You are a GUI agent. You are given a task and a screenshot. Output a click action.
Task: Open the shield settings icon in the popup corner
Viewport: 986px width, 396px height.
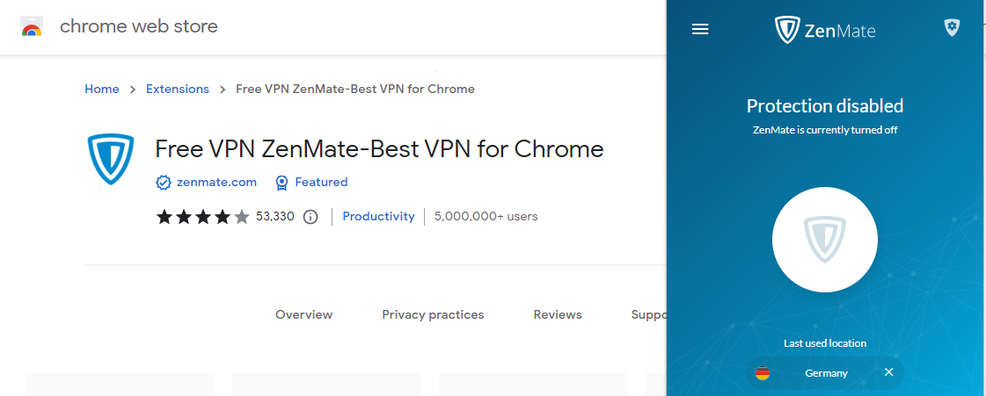click(x=952, y=28)
